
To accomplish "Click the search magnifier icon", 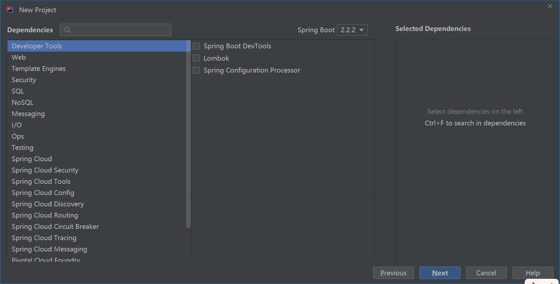I will 67,30.
